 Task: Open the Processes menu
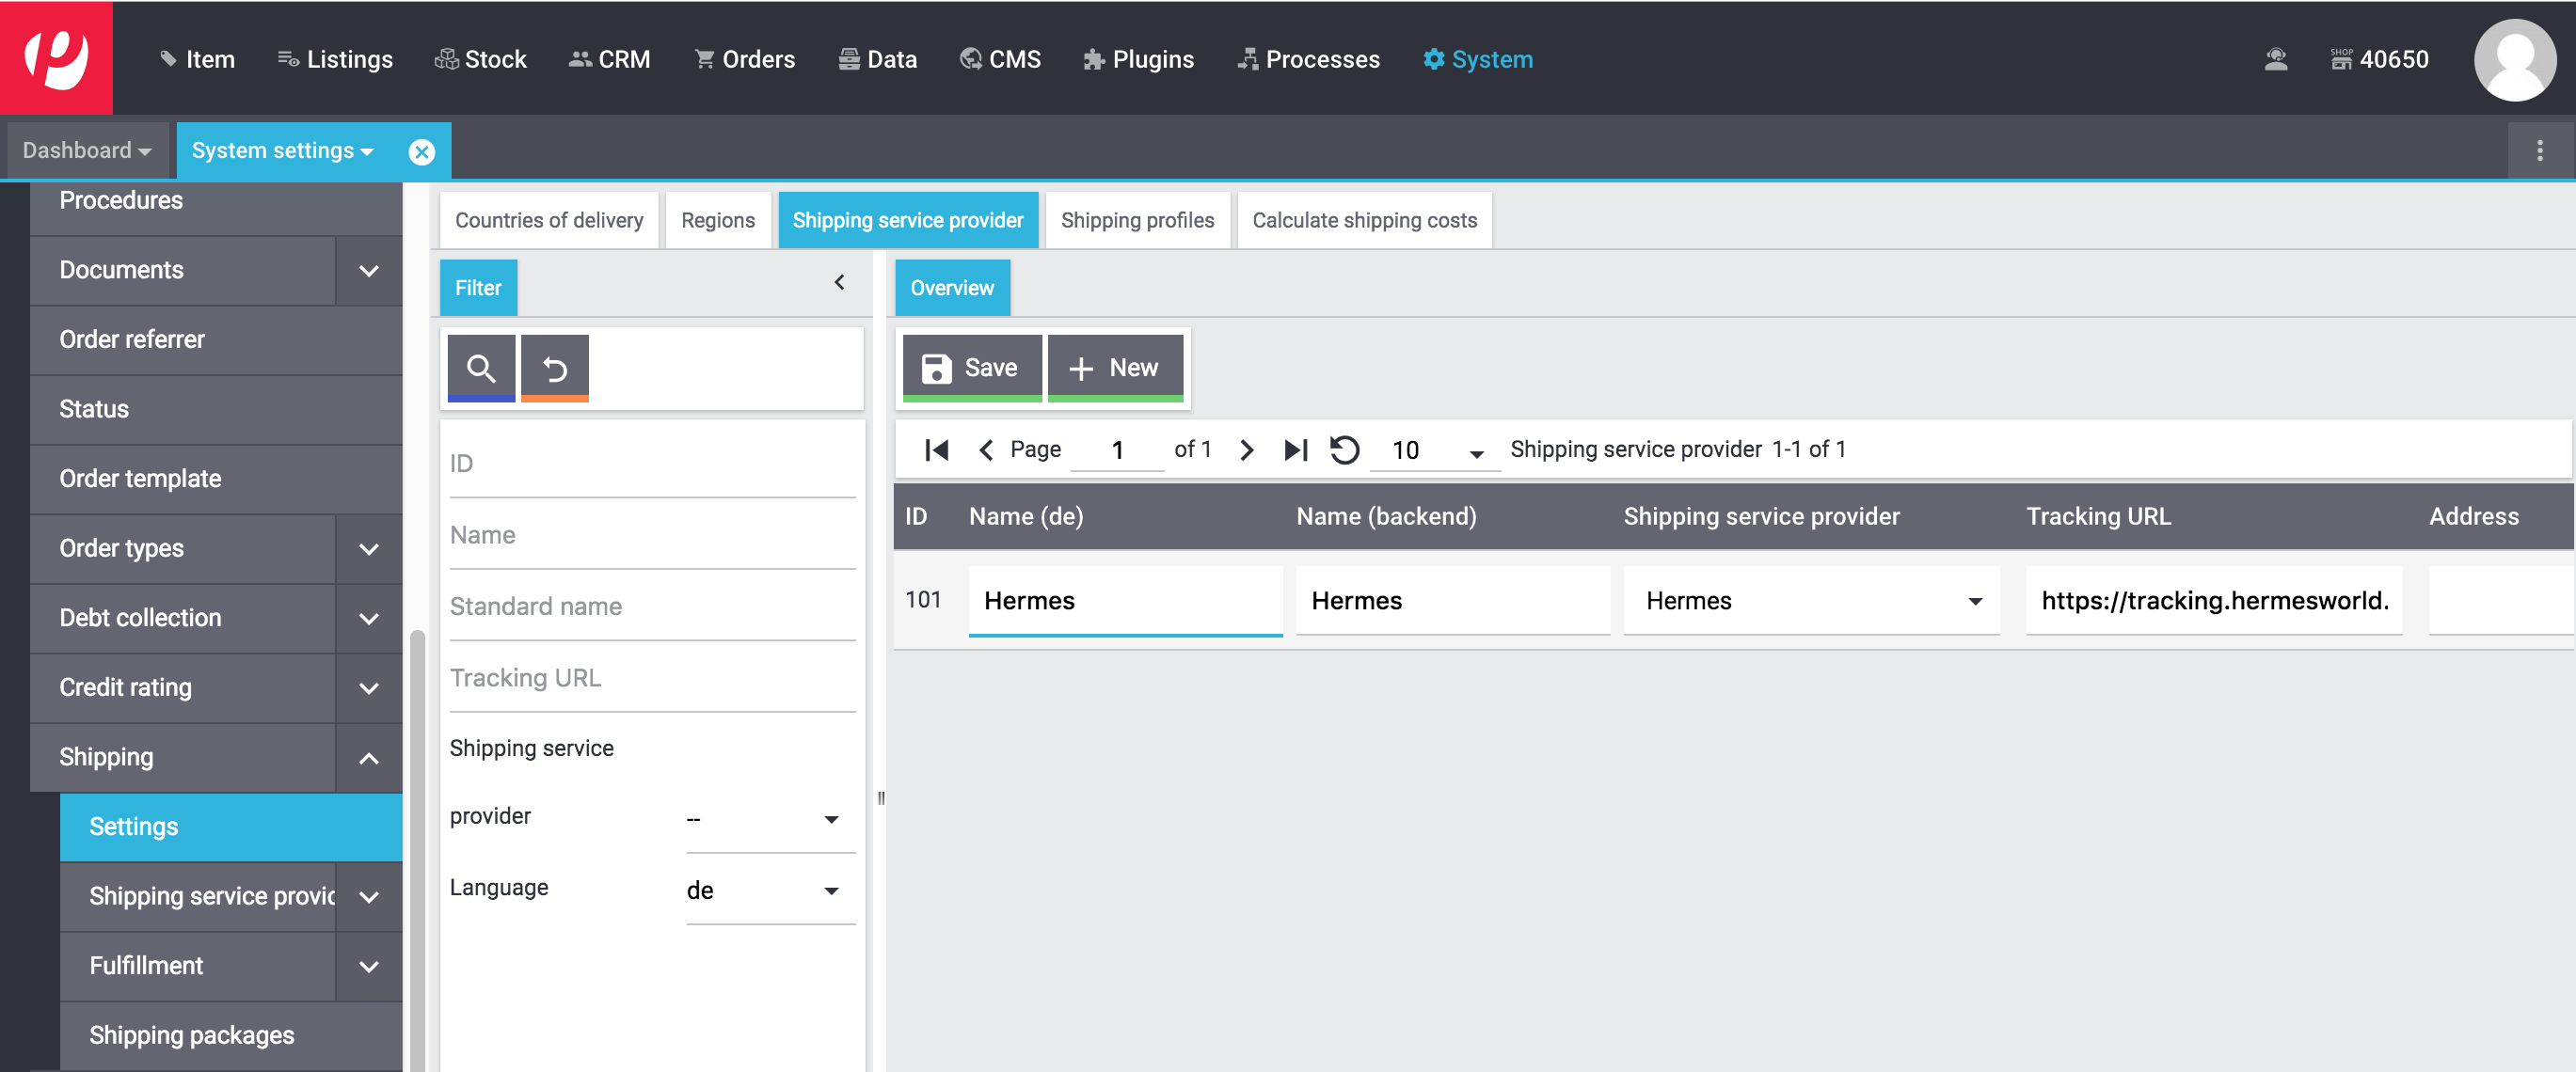pos(1308,60)
